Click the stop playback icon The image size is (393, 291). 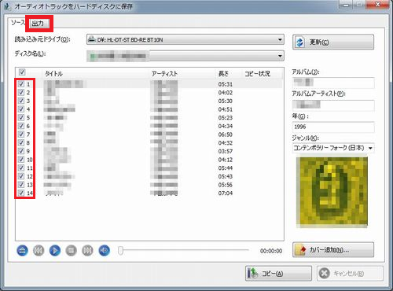(72, 251)
